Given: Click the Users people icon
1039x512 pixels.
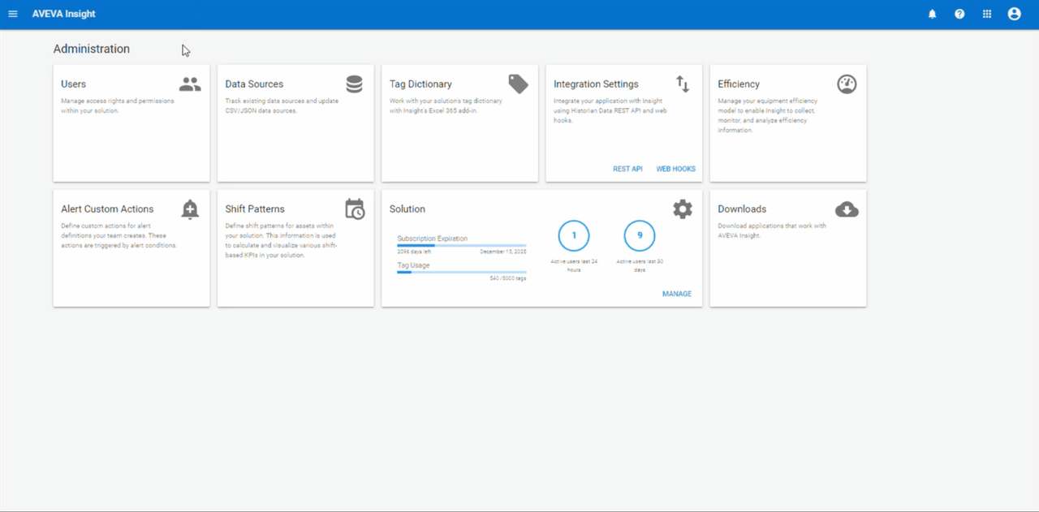Looking at the screenshot, I should tap(190, 84).
